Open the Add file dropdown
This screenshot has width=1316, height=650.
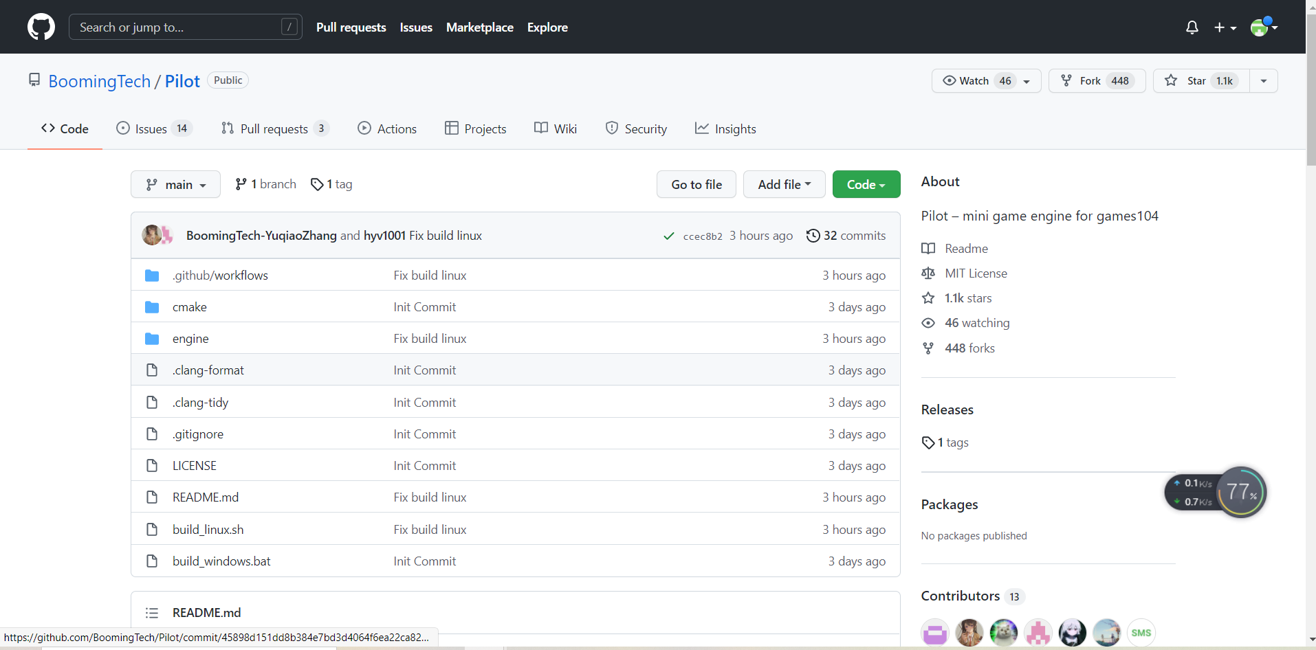[785, 184]
